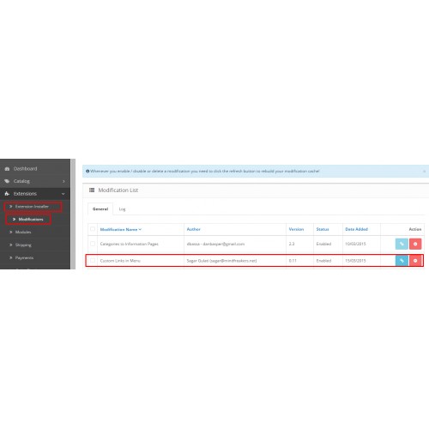Toggle the select-all checkbox in table header

(x=93, y=229)
